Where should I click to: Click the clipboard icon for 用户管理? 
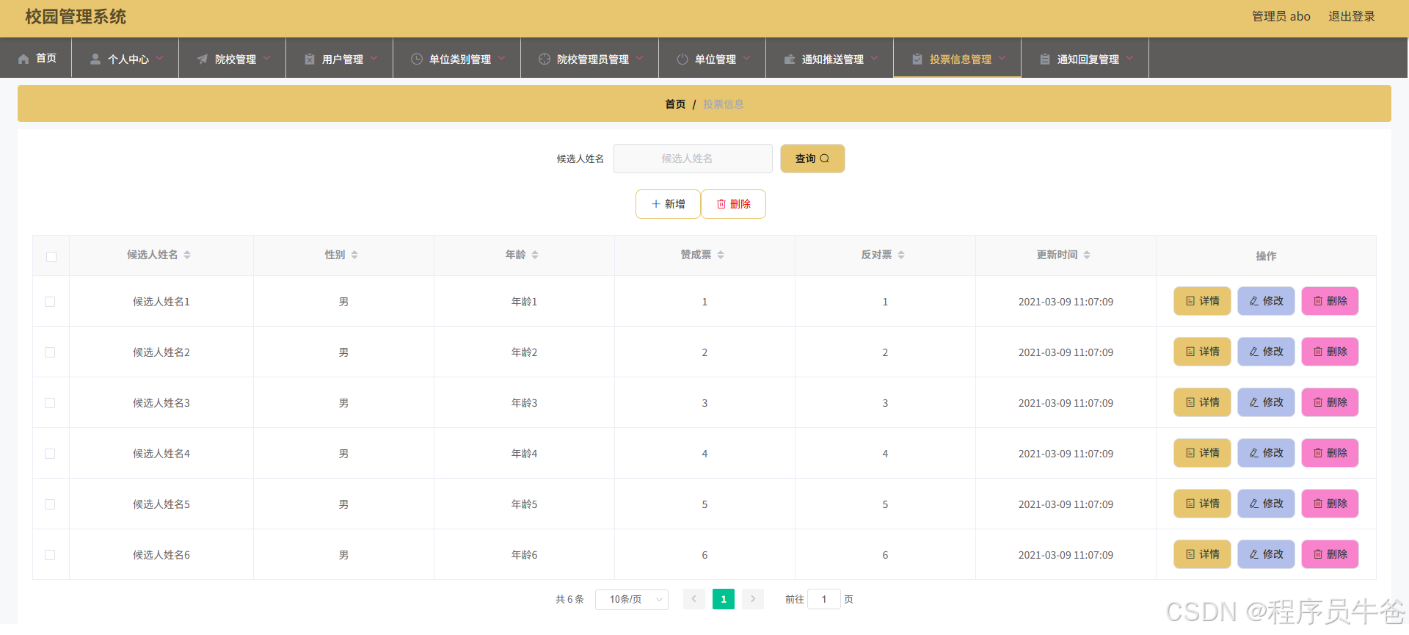[x=310, y=59]
